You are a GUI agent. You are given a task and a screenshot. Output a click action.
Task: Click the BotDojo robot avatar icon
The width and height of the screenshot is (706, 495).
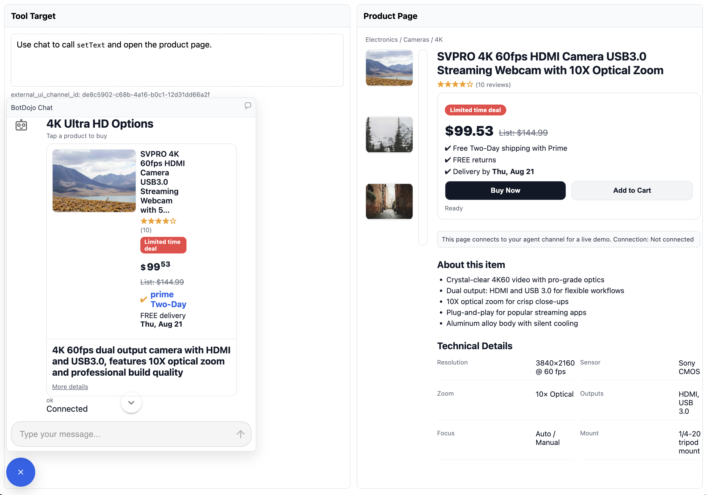tap(21, 125)
